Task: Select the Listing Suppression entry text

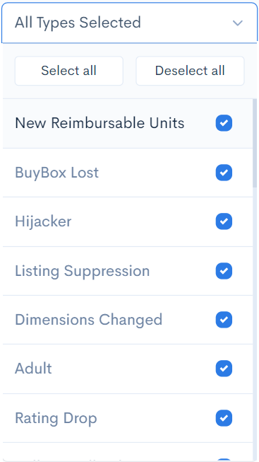Action: pyautogui.click(x=83, y=271)
